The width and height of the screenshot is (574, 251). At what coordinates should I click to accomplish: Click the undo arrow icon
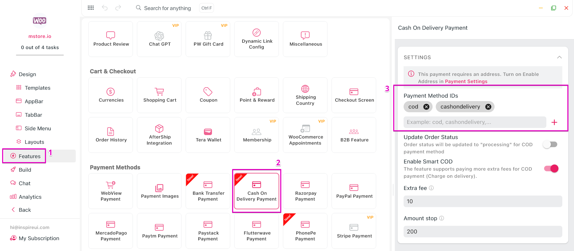105,8
